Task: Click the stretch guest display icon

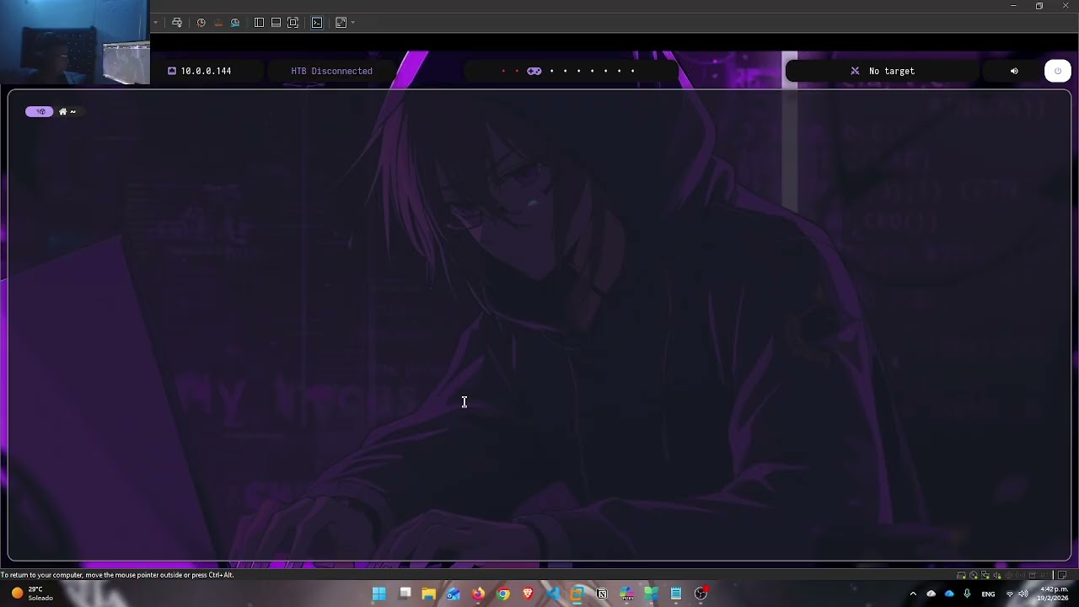Action: [341, 23]
